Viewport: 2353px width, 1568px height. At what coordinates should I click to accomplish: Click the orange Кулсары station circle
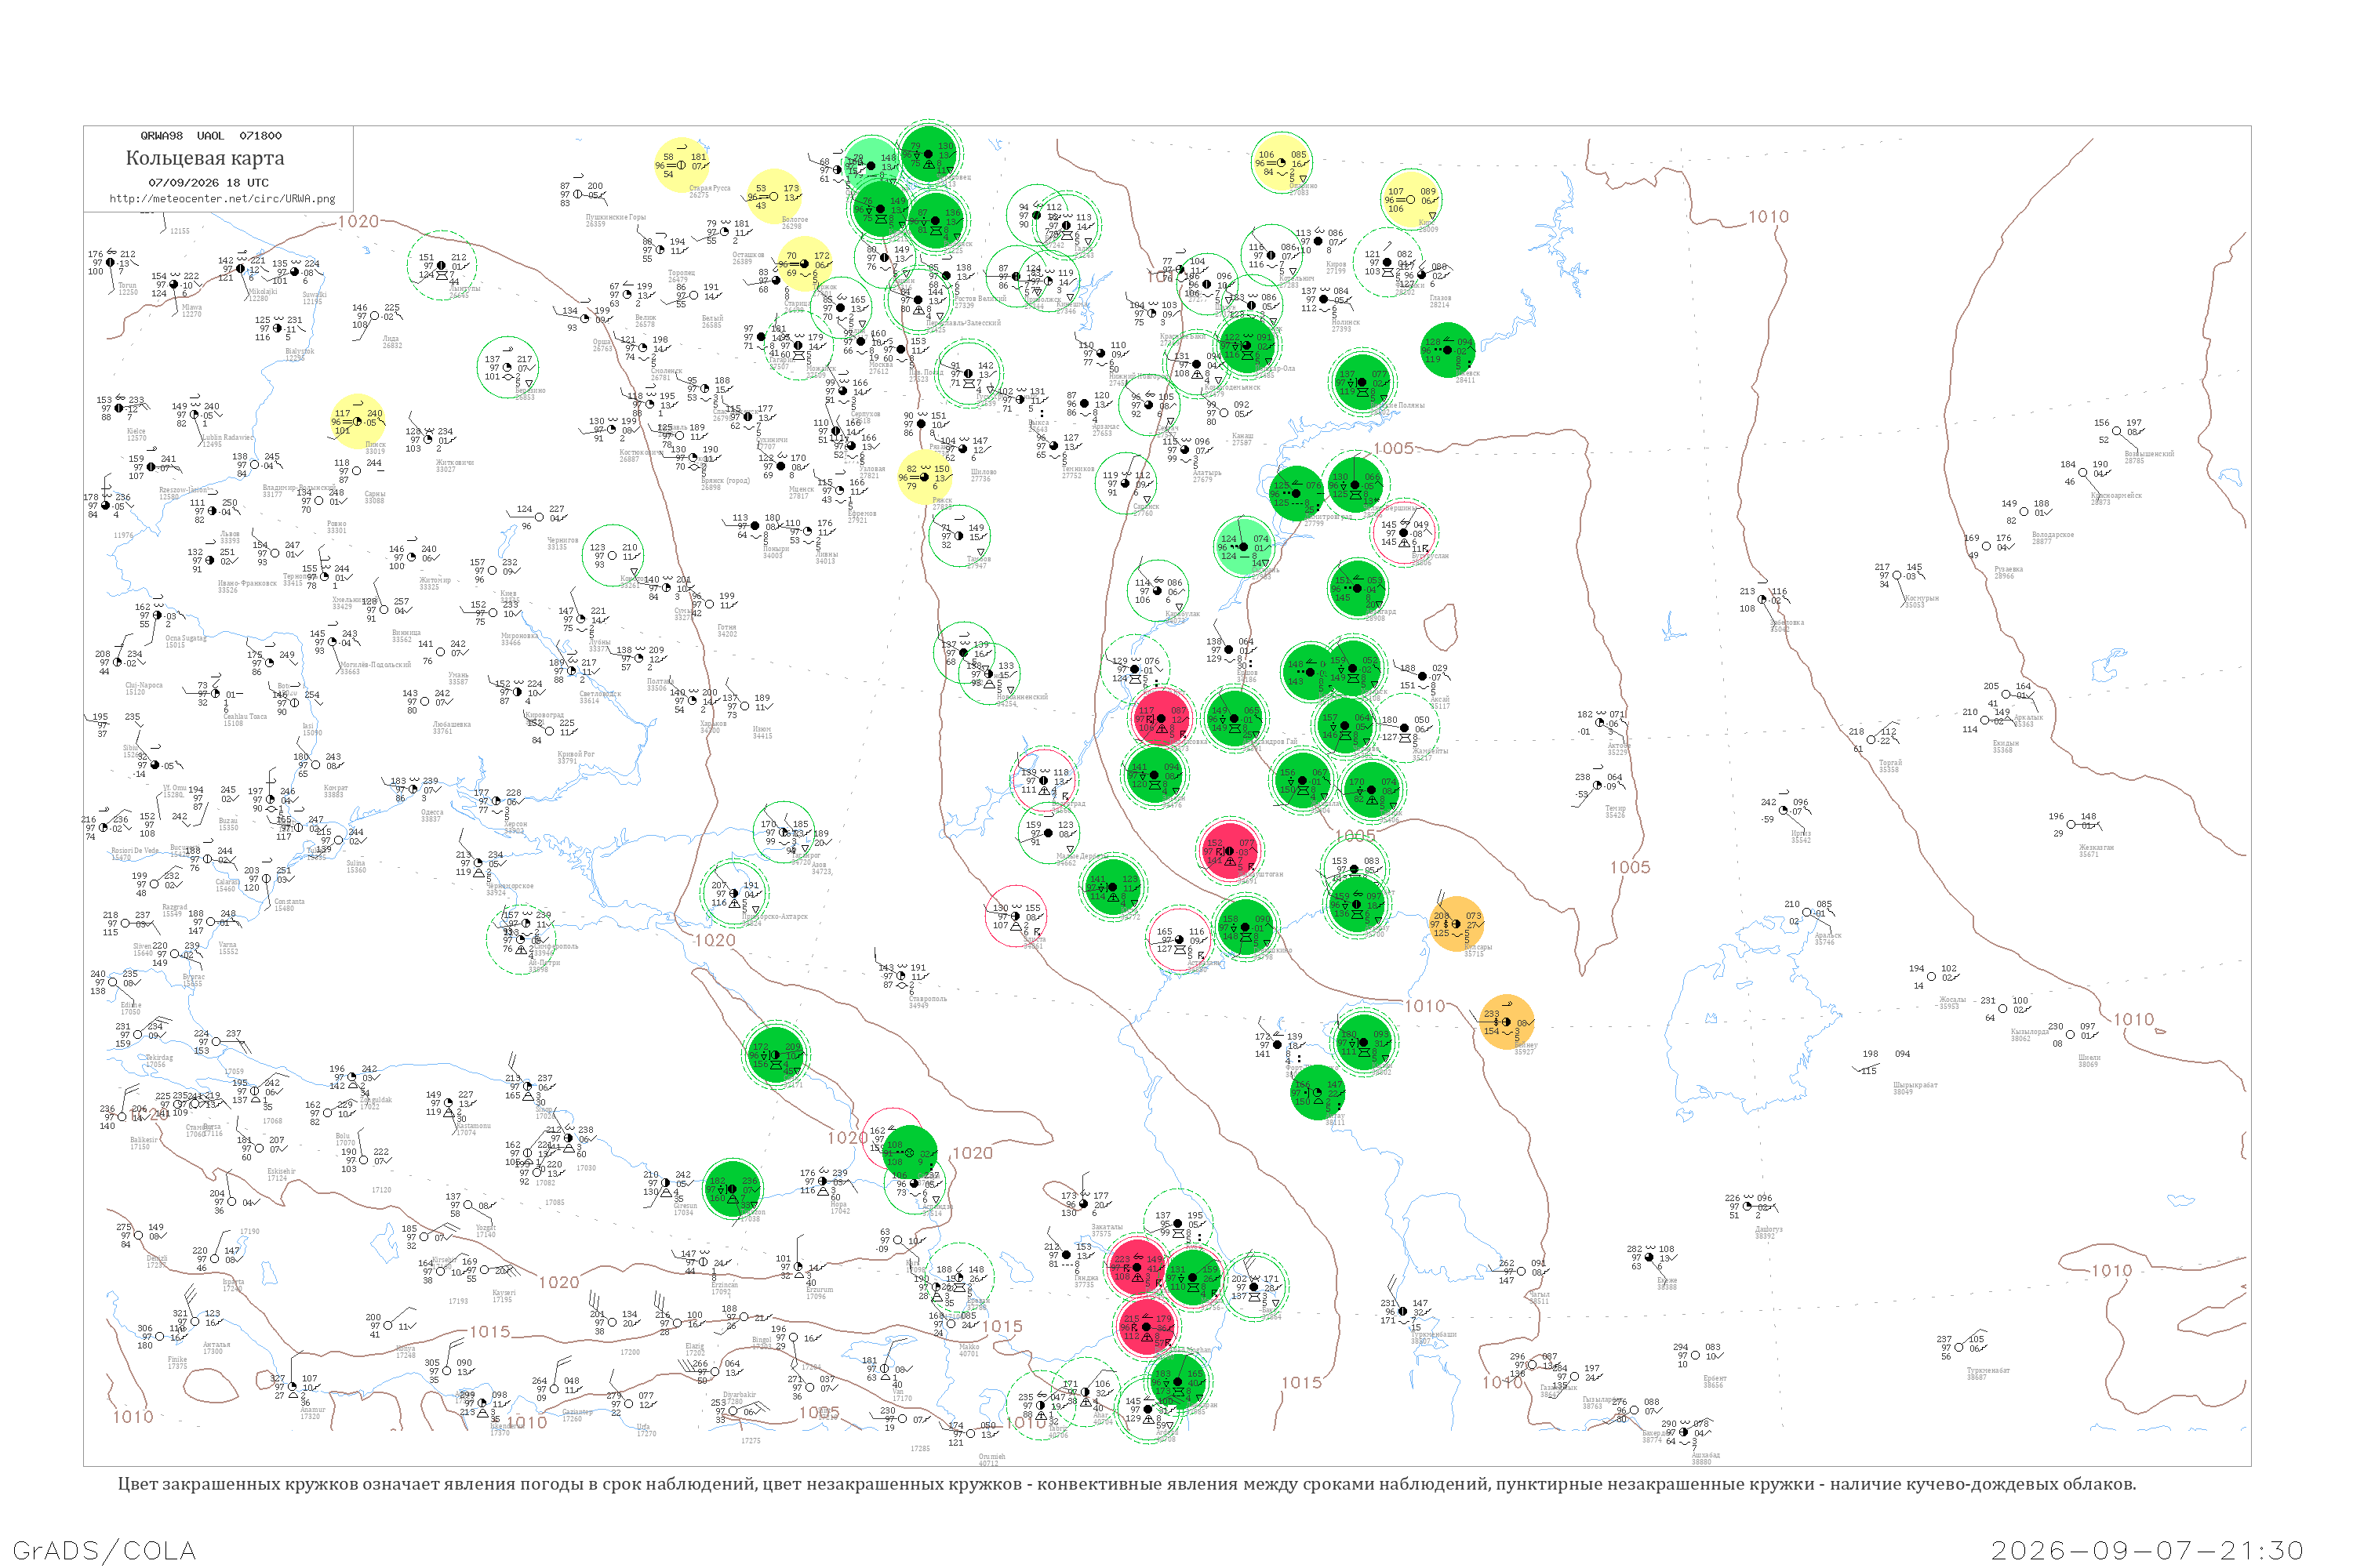[x=1456, y=923]
